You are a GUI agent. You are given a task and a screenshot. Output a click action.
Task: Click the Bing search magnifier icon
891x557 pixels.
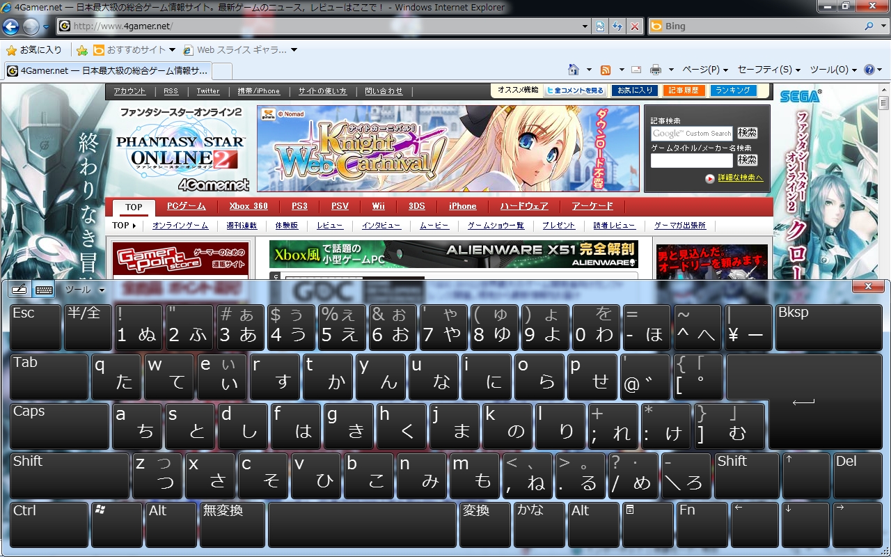pos(869,26)
